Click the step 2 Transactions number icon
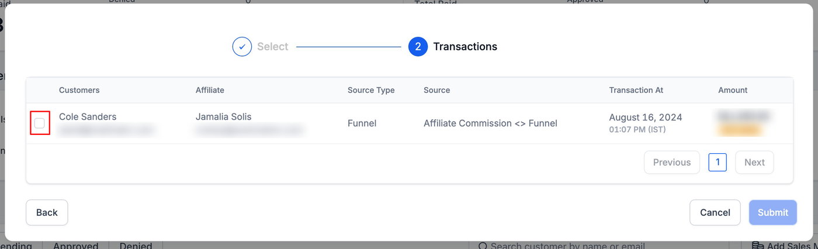Viewport: 818px width, 249px height. (418, 47)
